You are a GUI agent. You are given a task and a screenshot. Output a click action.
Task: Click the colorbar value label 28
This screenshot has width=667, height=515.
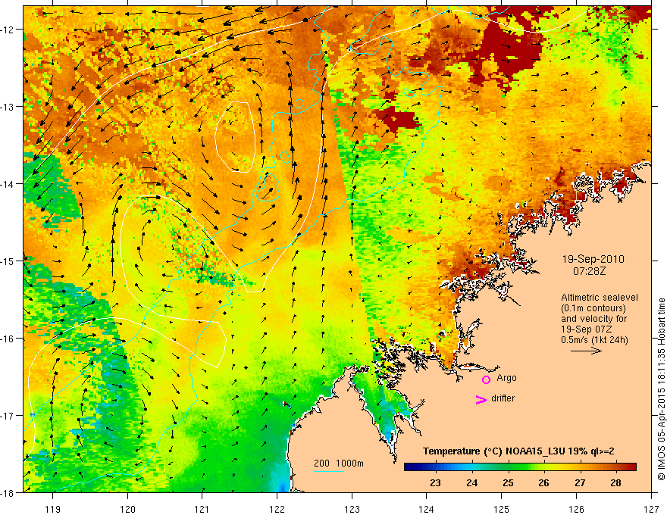tap(615, 483)
